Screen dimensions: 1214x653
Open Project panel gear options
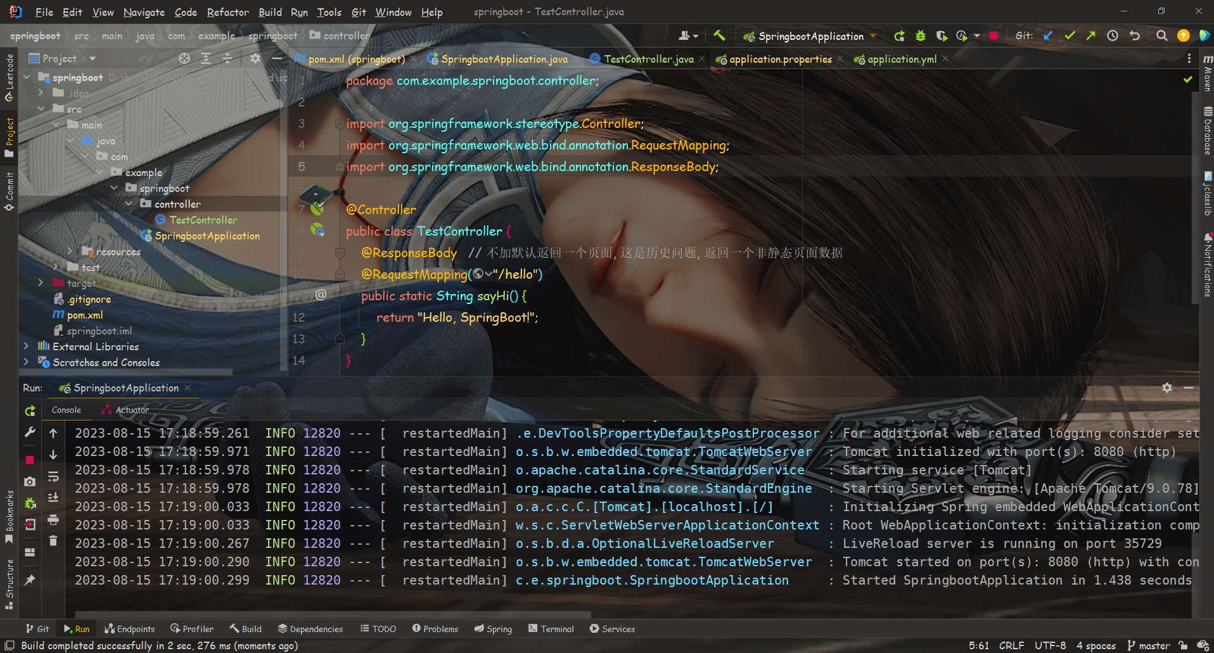pyautogui.click(x=255, y=58)
